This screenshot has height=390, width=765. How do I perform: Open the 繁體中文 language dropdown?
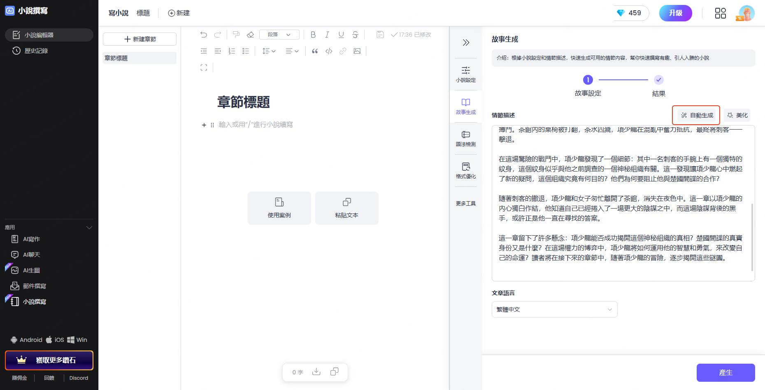[554, 309]
